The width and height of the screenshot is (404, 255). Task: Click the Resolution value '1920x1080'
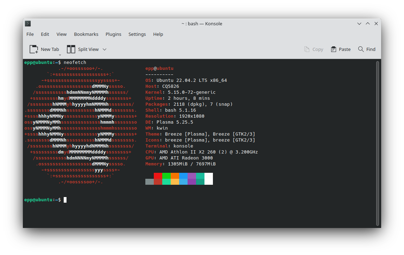(192, 116)
